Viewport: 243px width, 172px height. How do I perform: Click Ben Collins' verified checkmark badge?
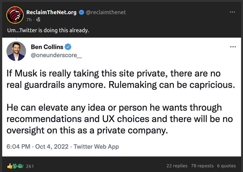pos(68,47)
